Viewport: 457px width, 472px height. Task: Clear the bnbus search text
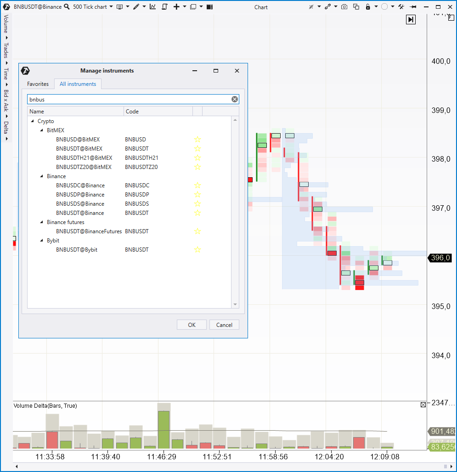click(235, 99)
